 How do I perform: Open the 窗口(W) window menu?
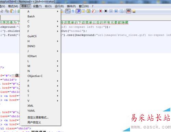coord(84,6)
